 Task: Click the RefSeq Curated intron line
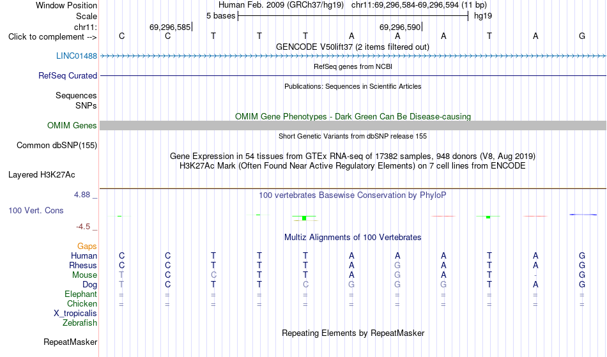click(353, 76)
